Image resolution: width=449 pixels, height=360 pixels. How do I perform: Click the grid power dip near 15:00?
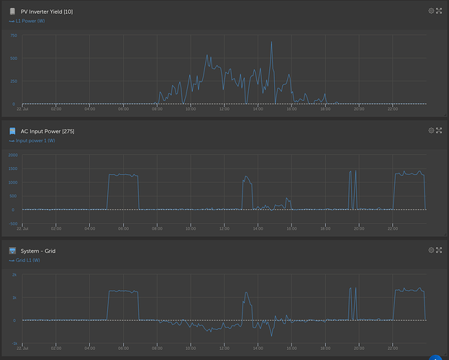(x=271, y=336)
